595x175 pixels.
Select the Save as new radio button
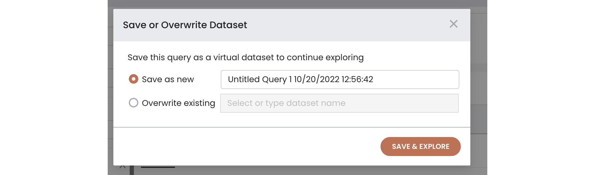tap(134, 79)
